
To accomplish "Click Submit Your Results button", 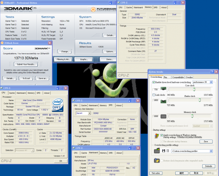I will tap(26, 64).
